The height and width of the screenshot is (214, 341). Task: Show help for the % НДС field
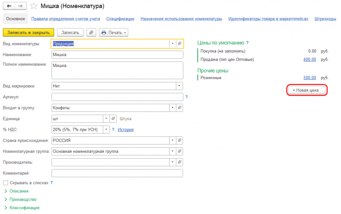[113, 129]
